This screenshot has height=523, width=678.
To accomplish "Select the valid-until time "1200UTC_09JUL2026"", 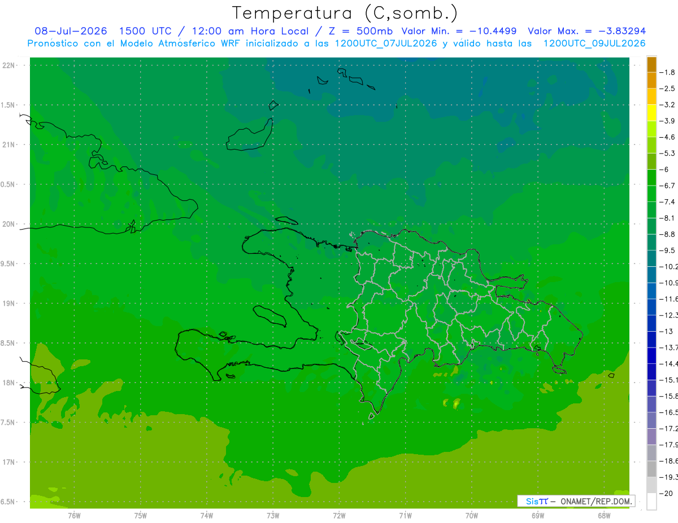I will tap(594, 43).
